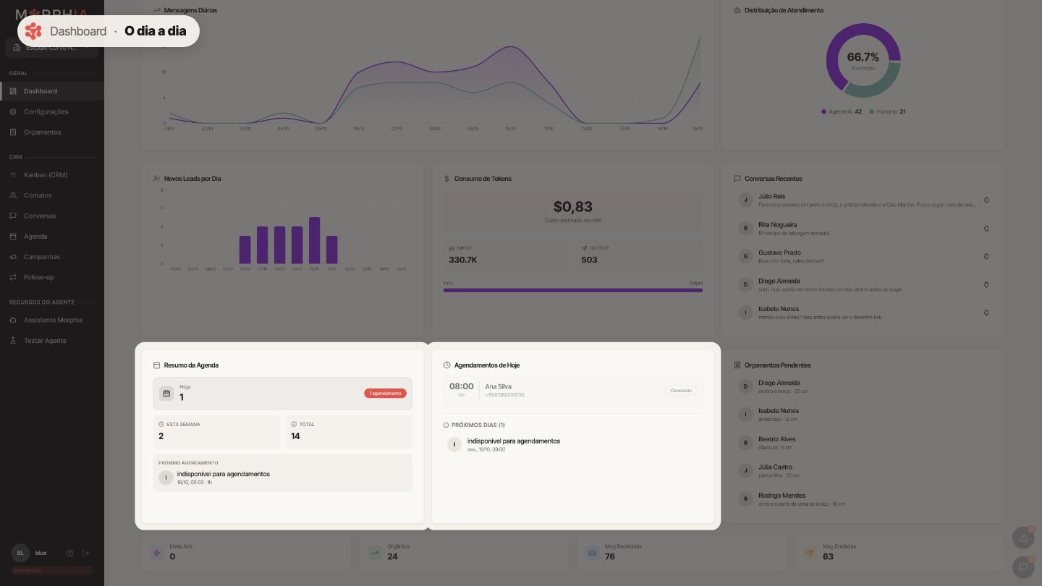
Task: Open the chat bubble floating button
Action: tap(1023, 568)
